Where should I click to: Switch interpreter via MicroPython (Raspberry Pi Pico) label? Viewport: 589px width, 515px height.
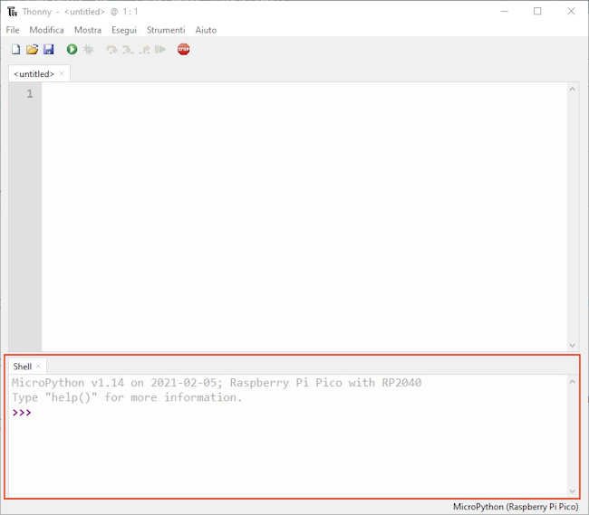515,506
